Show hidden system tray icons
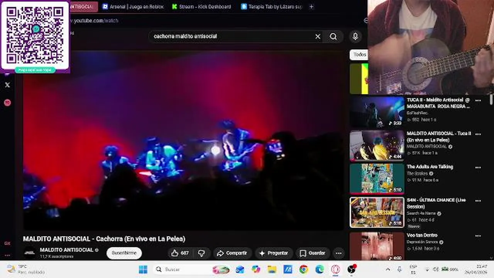This screenshot has width=494, height=278. [388, 269]
